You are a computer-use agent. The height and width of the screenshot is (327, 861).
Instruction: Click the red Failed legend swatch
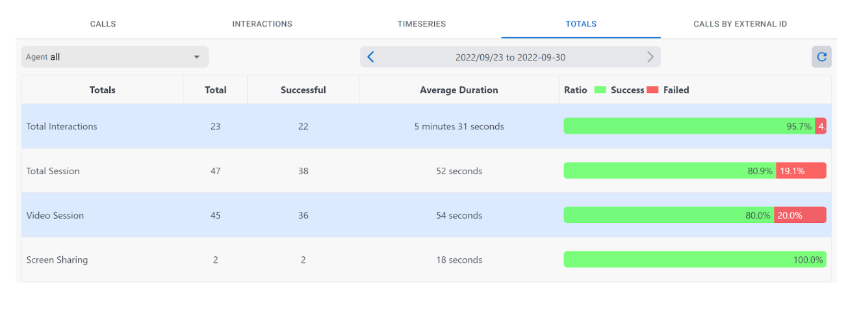(x=652, y=90)
